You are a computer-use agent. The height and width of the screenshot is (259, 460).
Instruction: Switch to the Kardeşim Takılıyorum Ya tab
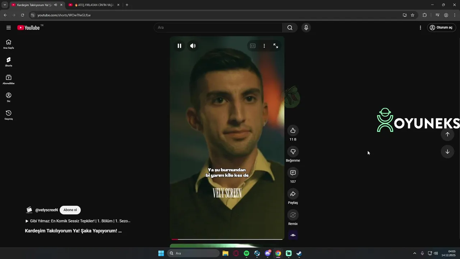(x=34, y=5)
